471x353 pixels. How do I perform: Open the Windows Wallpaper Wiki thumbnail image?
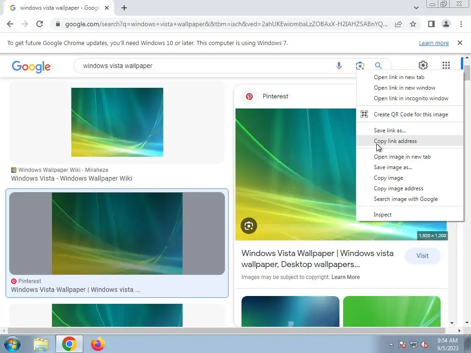click(117, 122)
